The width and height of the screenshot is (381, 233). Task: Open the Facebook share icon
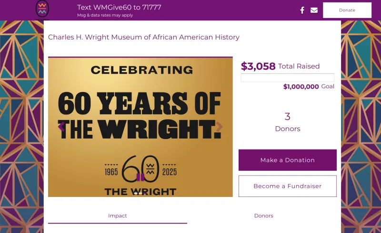click(x=302, y=10)
